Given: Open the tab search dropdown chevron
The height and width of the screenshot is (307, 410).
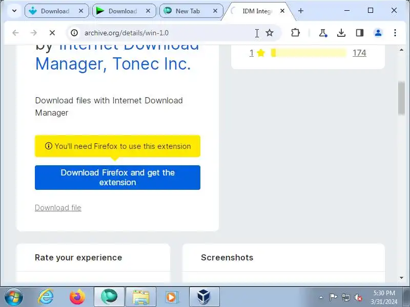Looking at the screenshot, I should 14,11.
